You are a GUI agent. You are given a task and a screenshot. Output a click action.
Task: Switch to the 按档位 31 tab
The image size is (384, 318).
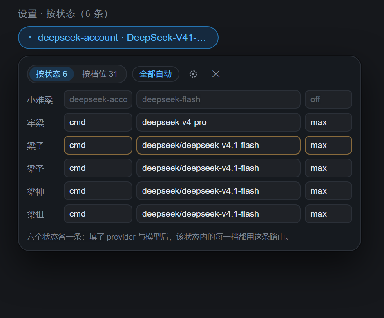100,74
